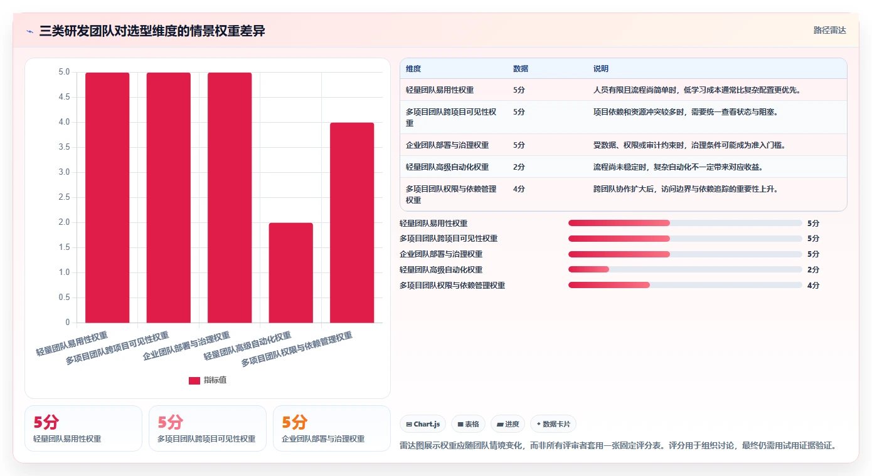Click the 路径雷达 label in header
The width and height of the screenshot is (872, 476).
coord(829,30)
